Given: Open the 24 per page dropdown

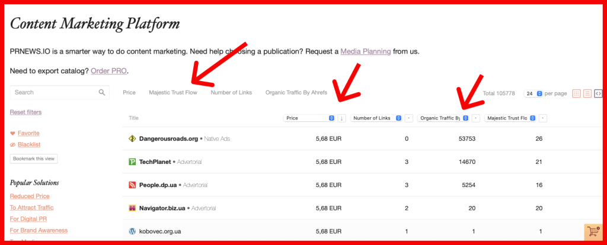Looking at the screenshot, I should click(533, 94).
